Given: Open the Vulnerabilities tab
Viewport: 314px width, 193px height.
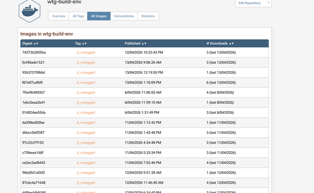Looking at the screenshot, I should click(x=124, y=16).
